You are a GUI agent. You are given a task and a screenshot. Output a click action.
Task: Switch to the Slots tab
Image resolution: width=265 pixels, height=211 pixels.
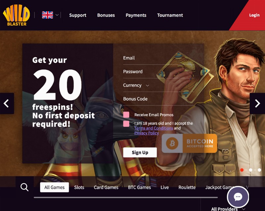pos(79,188)
